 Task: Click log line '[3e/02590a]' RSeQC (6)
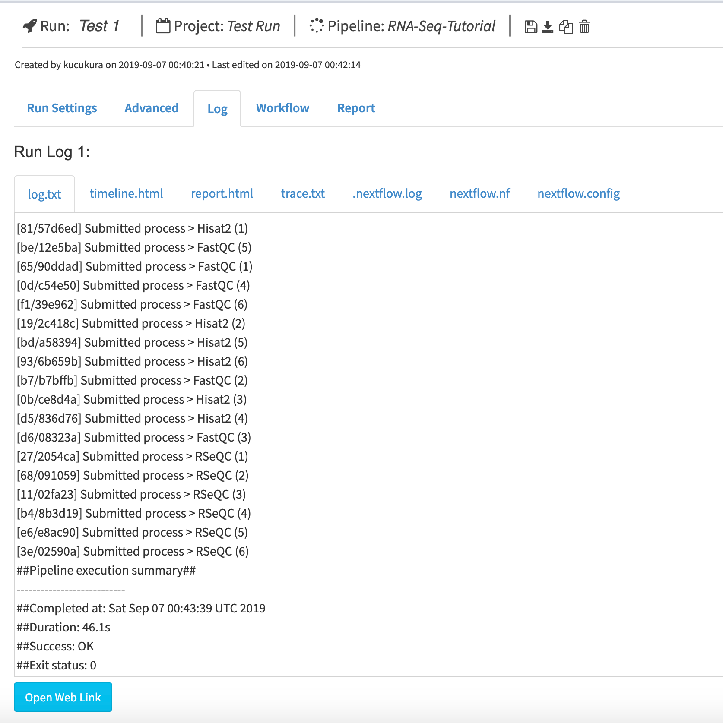tap(133, 551)
